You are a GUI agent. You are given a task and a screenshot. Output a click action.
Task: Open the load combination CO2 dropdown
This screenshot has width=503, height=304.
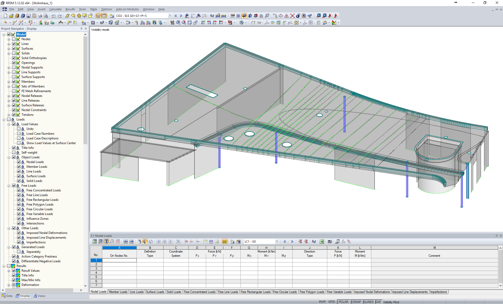(x=170, y=15)
